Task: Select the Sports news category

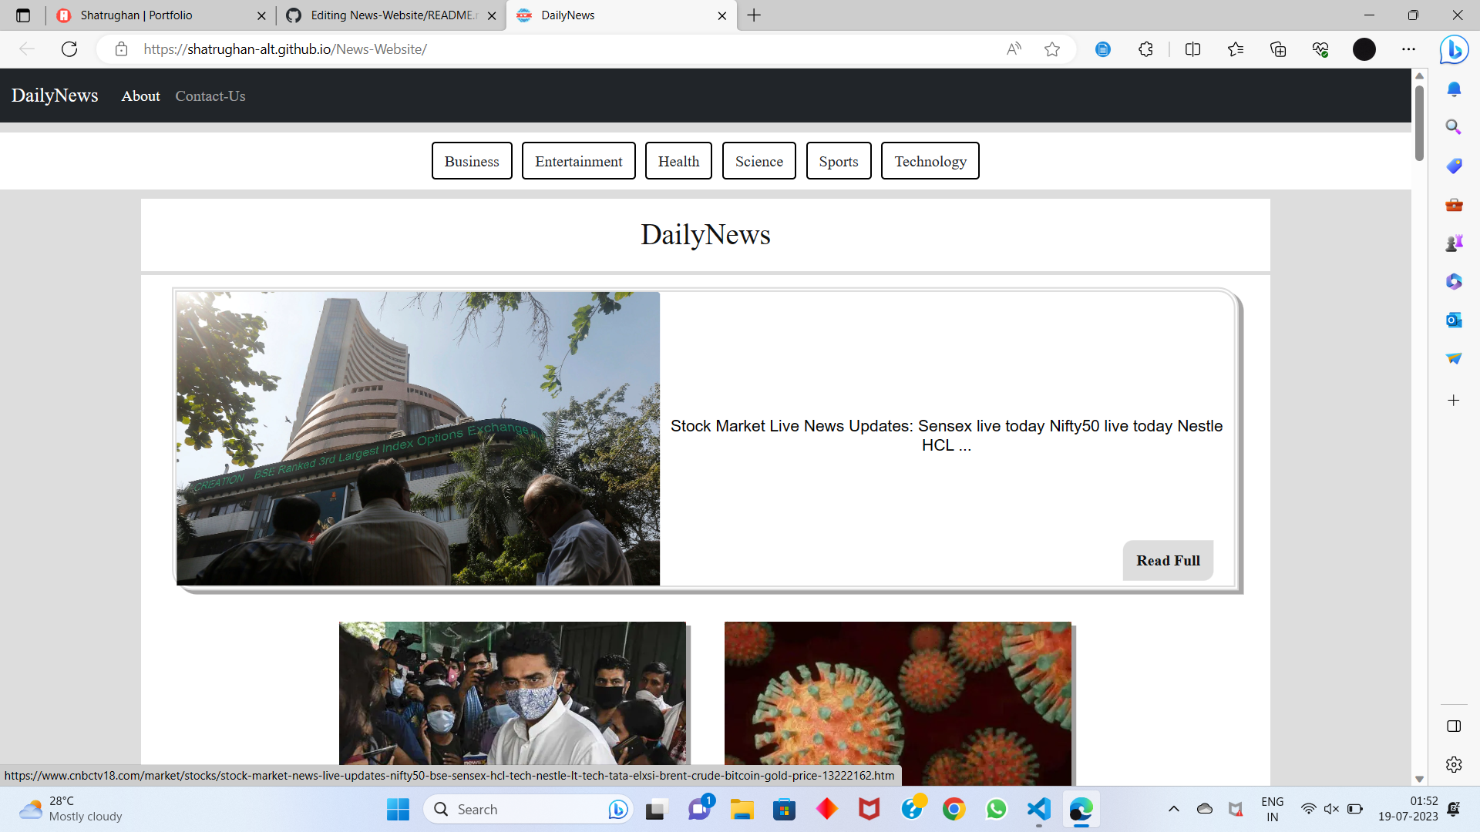Action: 838,161
